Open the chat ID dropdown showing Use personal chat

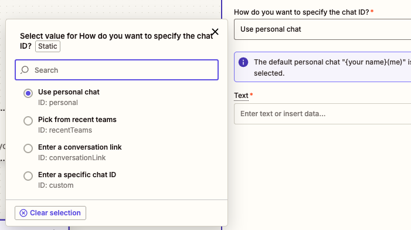click(x=322, y=29)
